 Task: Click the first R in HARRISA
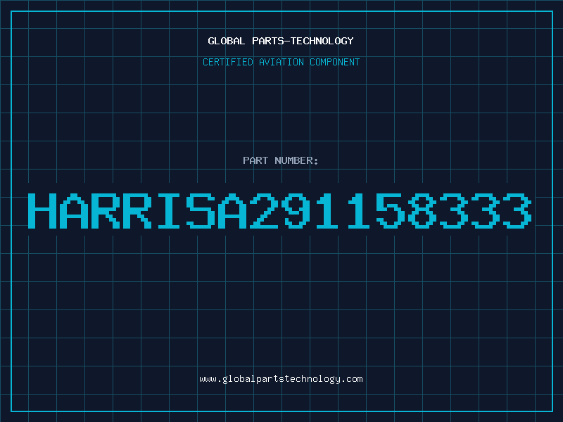click(x=106, y=210)
